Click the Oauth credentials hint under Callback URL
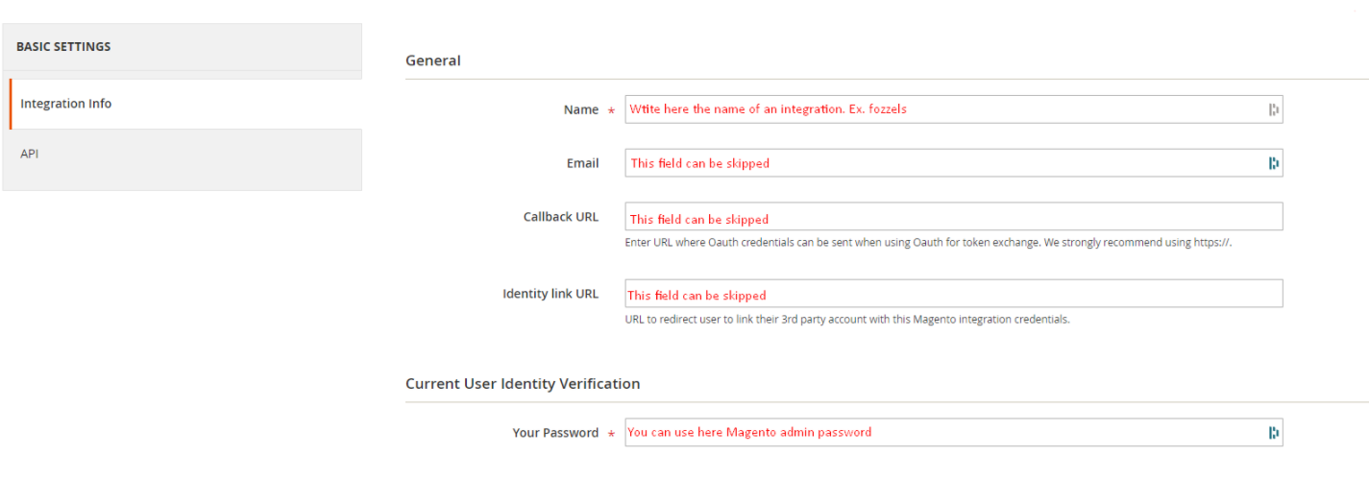The width and height of the screenshot is (1369, 503). [x=928, y=243]
